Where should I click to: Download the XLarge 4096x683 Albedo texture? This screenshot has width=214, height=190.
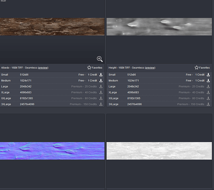[x=101, y=92]
